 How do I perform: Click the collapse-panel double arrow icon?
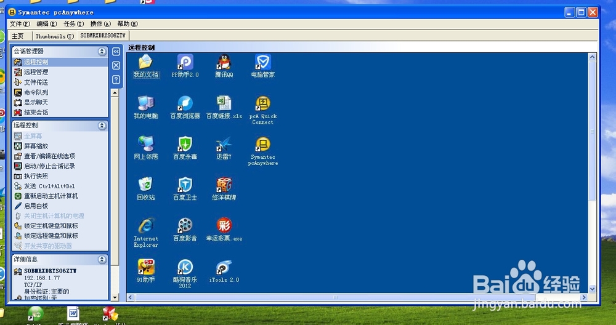pyautogui.click(x=116, y=52)
